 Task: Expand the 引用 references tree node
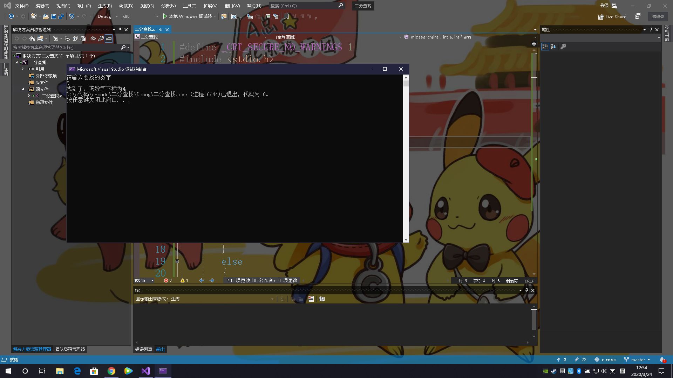click(x=22, y=69)
